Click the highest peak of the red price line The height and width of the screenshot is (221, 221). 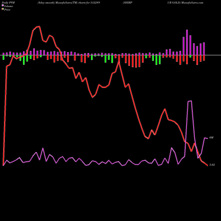pyautogui.click(x=39, y=27)
